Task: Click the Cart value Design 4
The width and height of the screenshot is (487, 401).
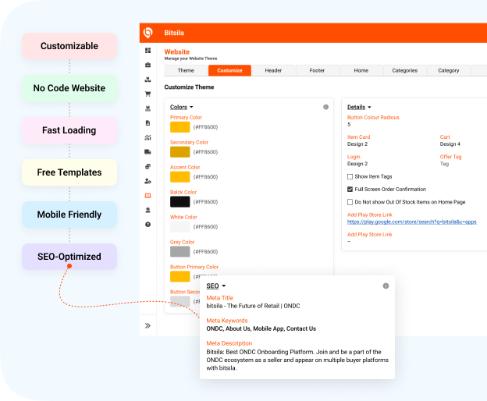Action: (450, 144)
